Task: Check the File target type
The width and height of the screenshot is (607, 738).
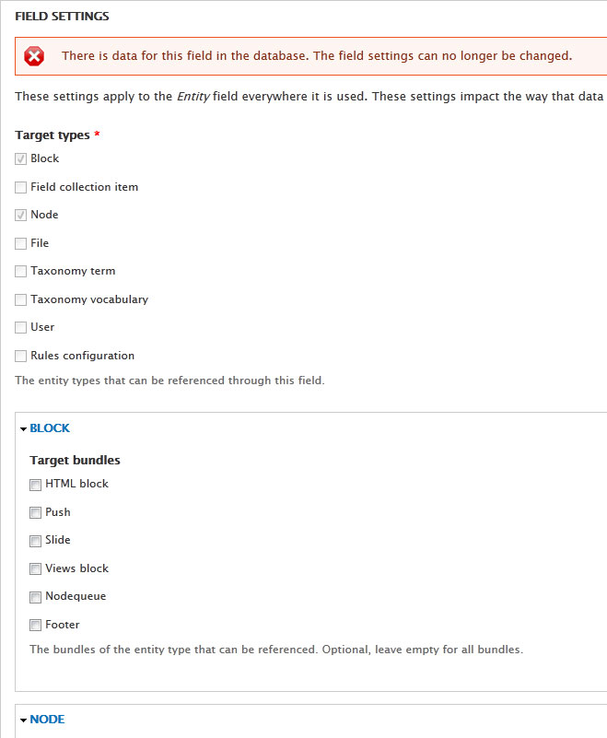Action: tap(20, 243)
